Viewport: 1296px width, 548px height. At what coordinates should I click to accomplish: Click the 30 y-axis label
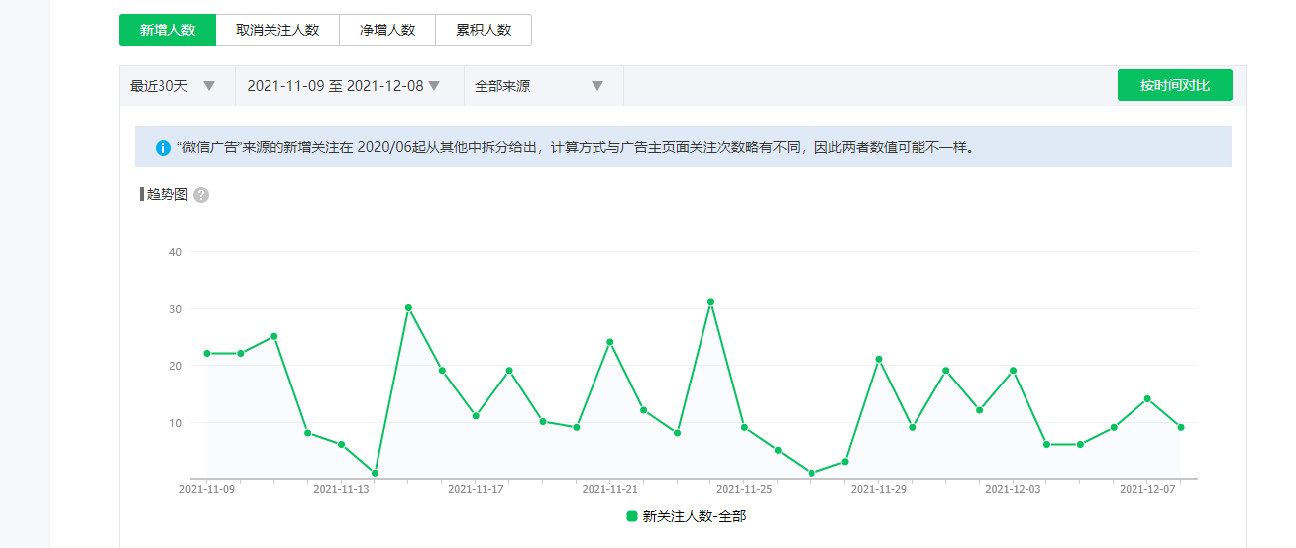[176, 309]
